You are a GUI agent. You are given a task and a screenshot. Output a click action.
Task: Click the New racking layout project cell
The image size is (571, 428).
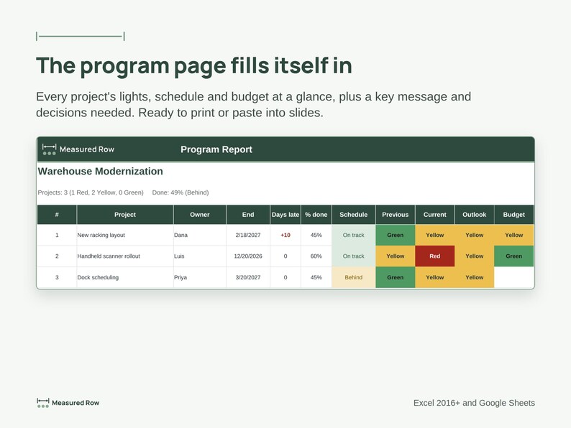(125, 235)
